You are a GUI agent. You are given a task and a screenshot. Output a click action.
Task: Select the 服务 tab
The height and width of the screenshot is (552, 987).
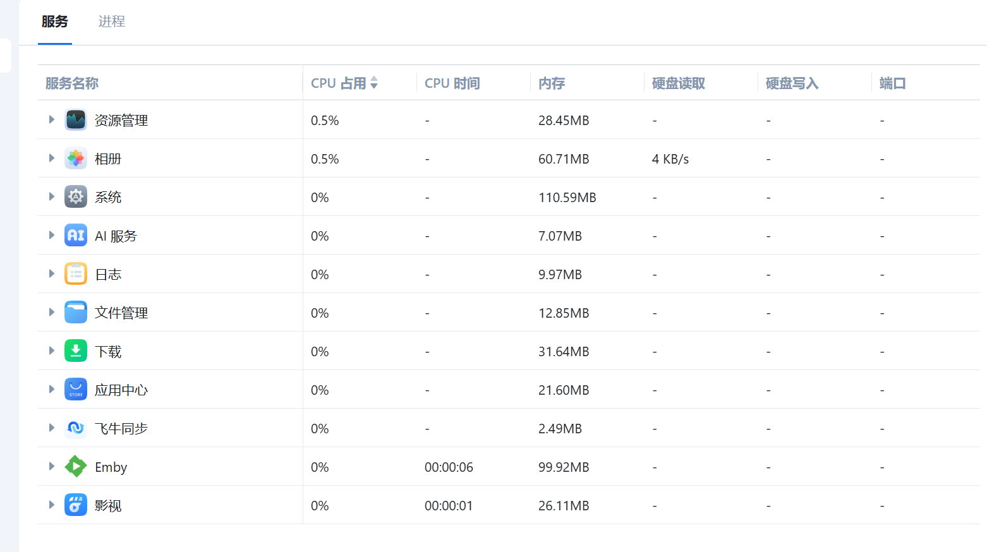click(55, 21)
